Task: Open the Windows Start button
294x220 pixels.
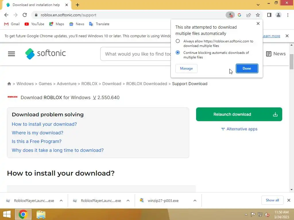Action: pos(7,214)
